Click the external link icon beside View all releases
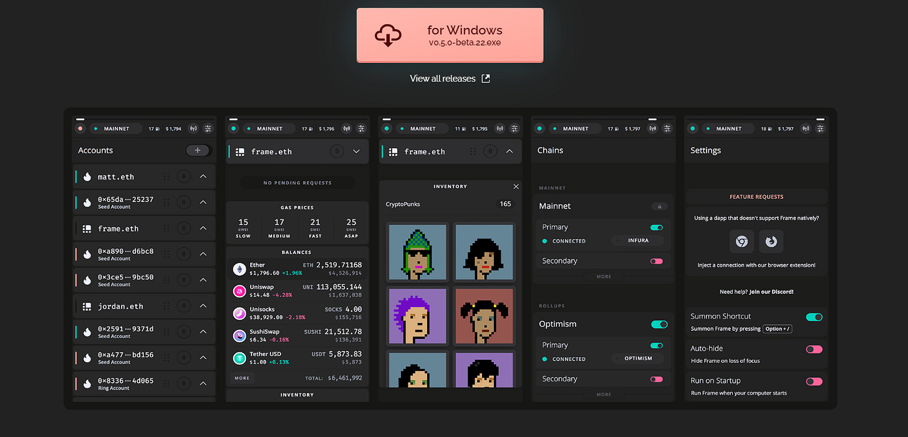Image resolution: width=908 pixels, height=437 pixels. pyautogui.click(x=486, y=79)
